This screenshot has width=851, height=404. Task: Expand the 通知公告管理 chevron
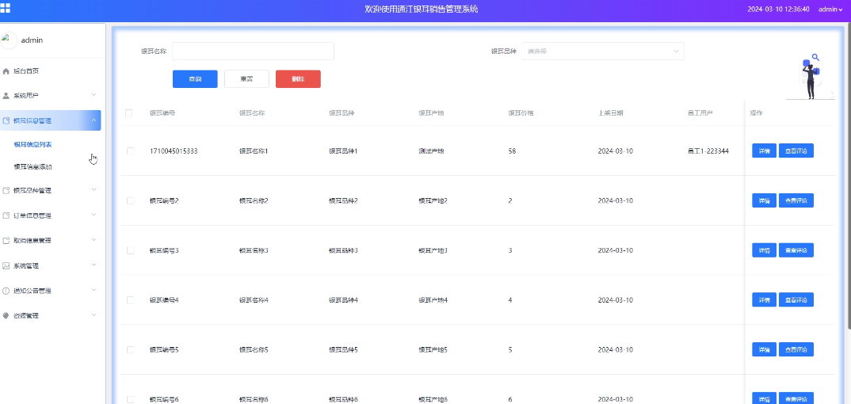coord(93,290)
